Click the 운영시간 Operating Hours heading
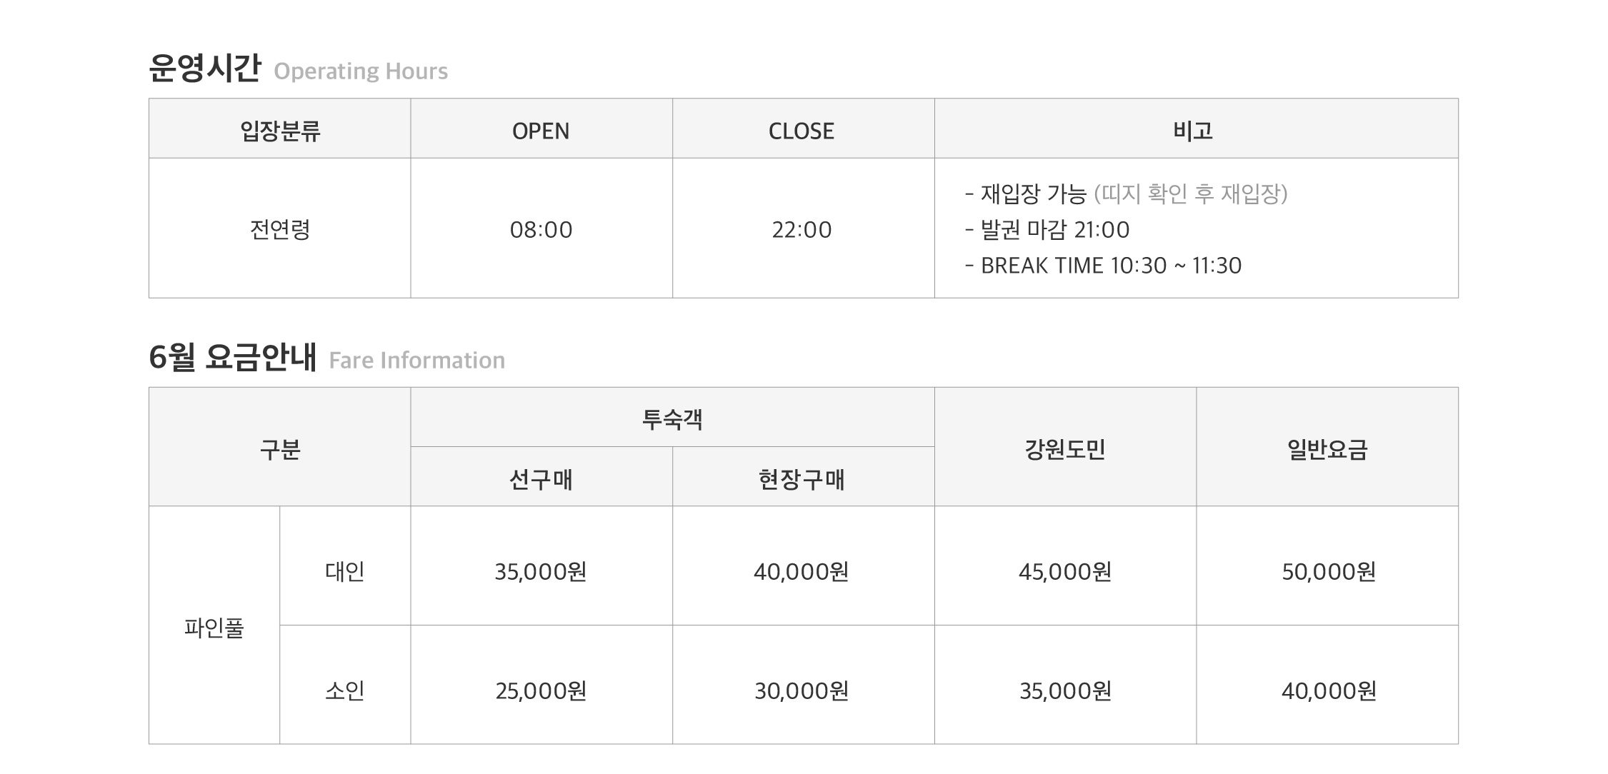Viewport: 1608px width, 774px height. click(299, 69)
